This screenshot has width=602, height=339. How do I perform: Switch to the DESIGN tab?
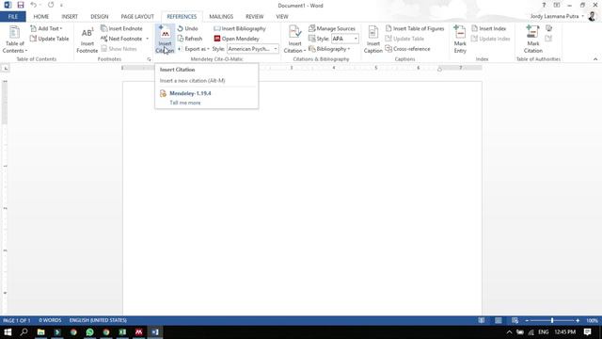(100, 17)
